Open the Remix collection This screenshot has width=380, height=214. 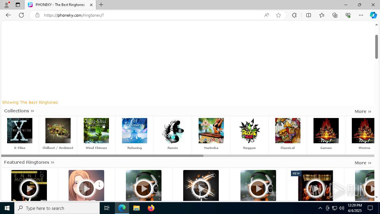[173, 130]
